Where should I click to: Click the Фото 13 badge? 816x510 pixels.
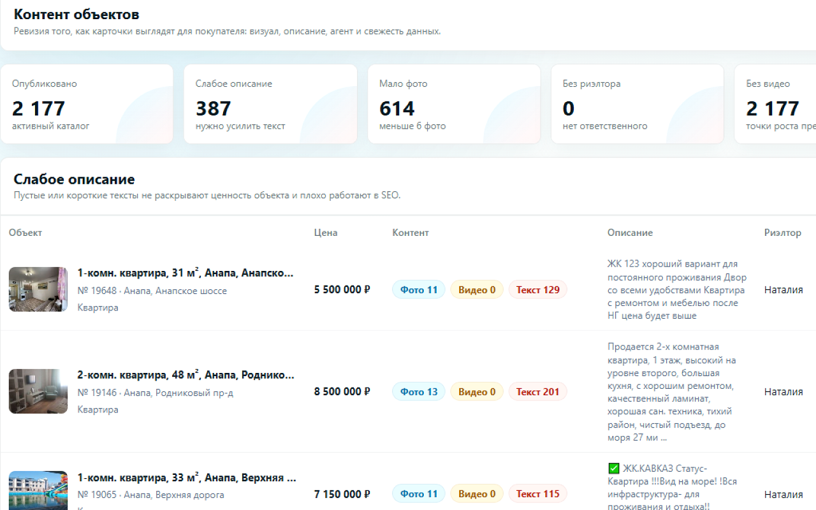[419, 391]
